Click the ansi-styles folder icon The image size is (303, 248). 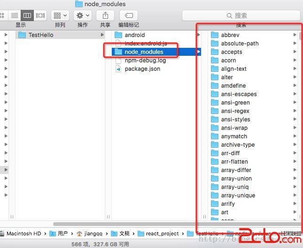215,120
